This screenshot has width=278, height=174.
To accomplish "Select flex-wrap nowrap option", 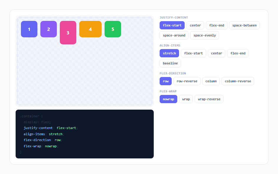I will tap(168, 99).
